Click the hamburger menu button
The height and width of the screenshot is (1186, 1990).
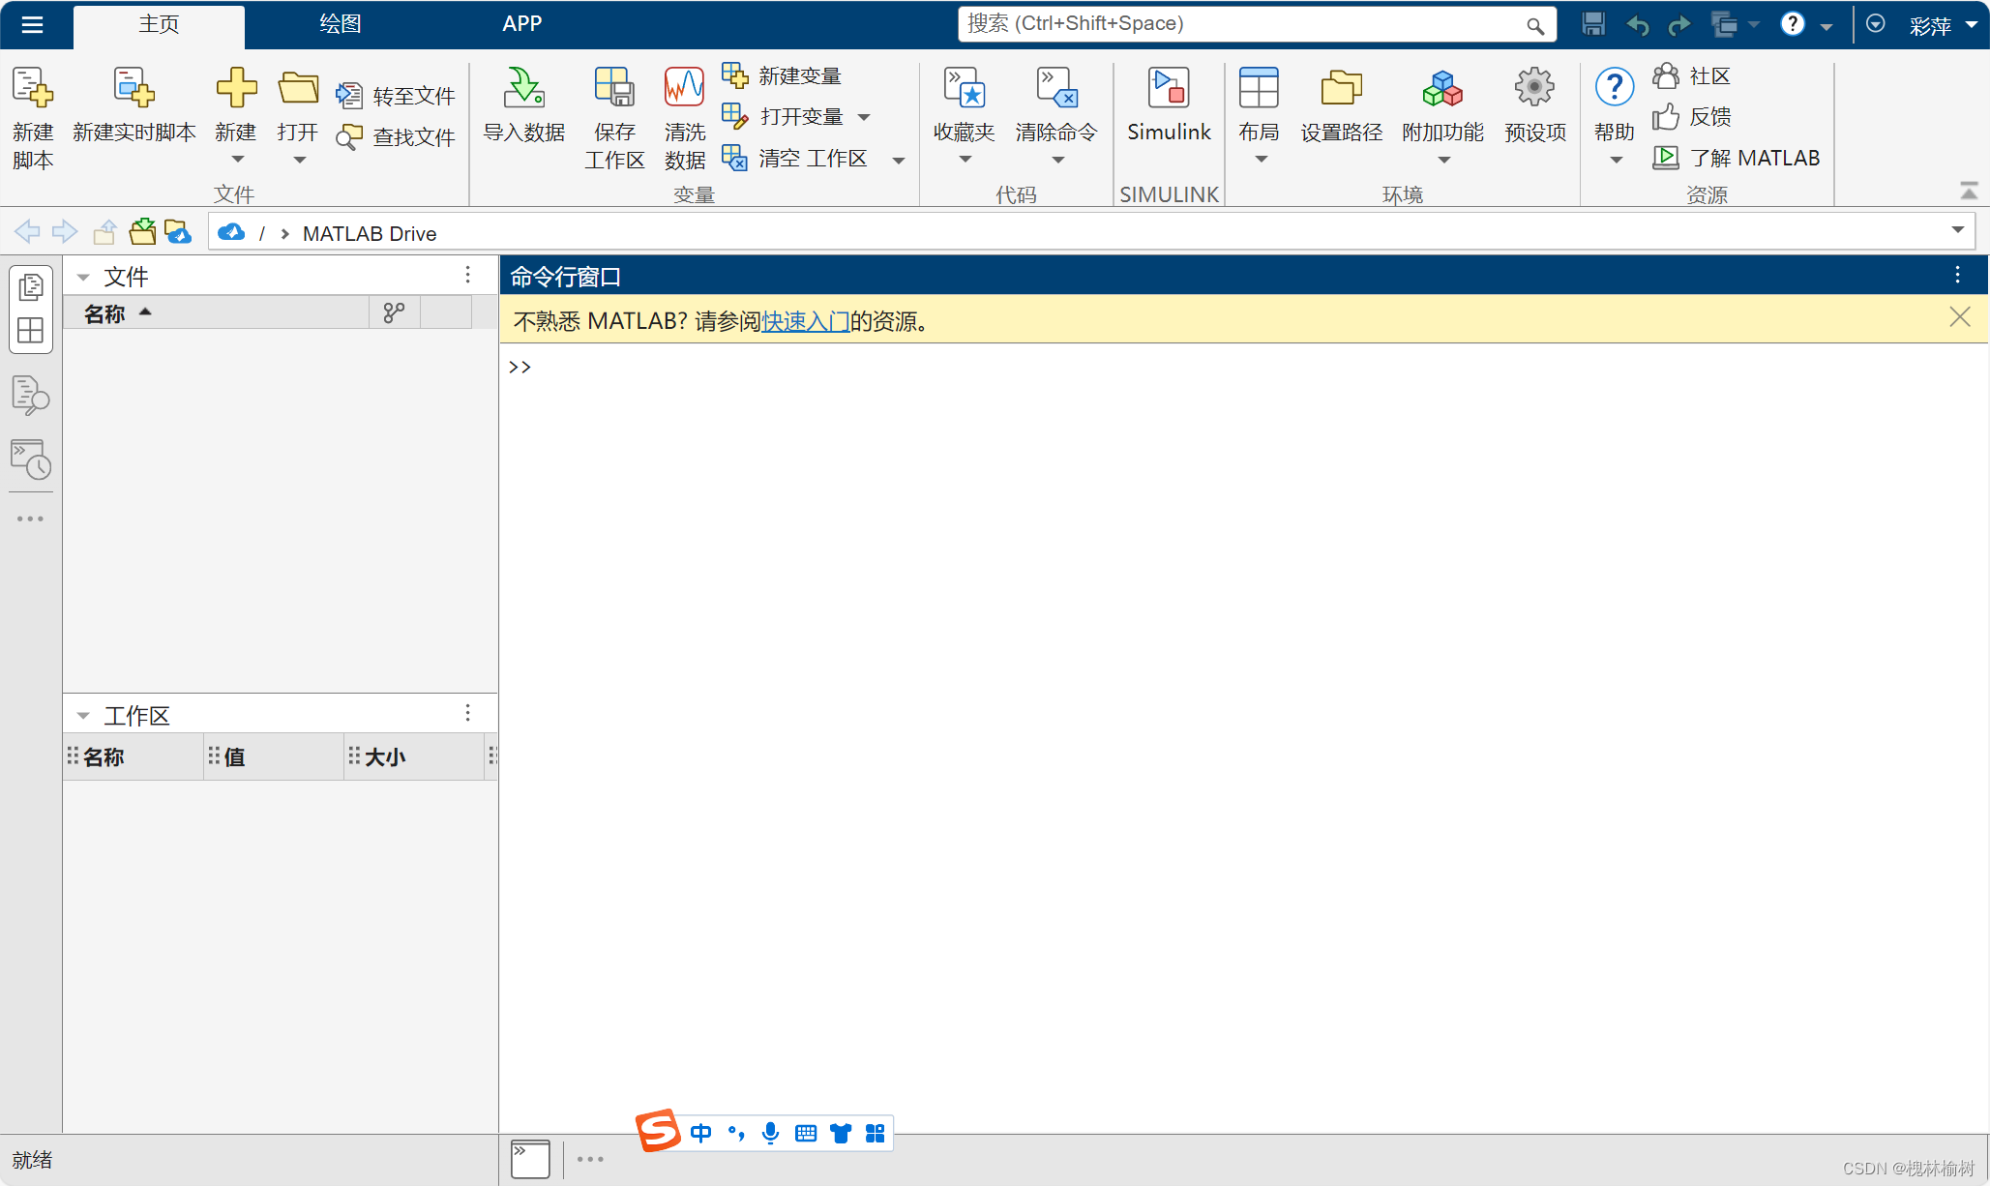click(32, 24)
